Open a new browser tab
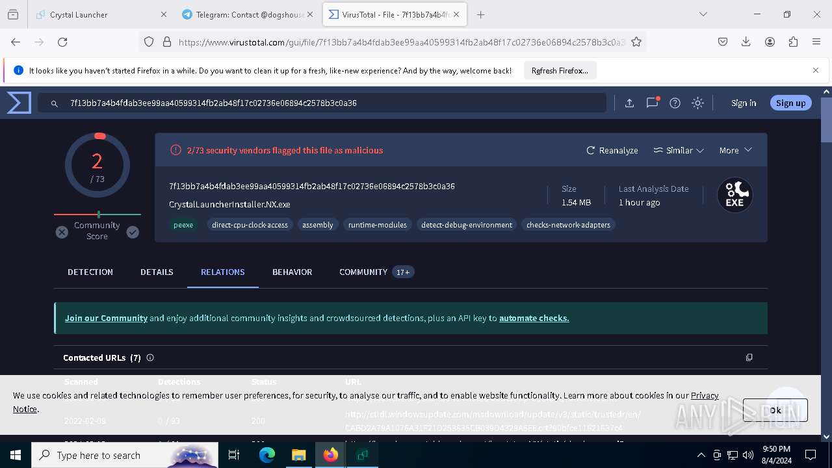Image resolution: width=832 pixels, height=468 pixels. pos(480,14)
